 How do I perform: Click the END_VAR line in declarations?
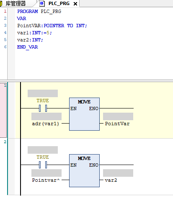tap(28, 47)
